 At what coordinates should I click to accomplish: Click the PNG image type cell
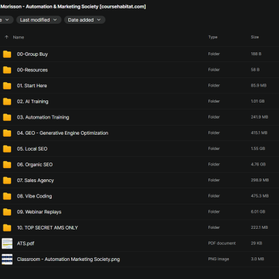(x=218, y=259)
